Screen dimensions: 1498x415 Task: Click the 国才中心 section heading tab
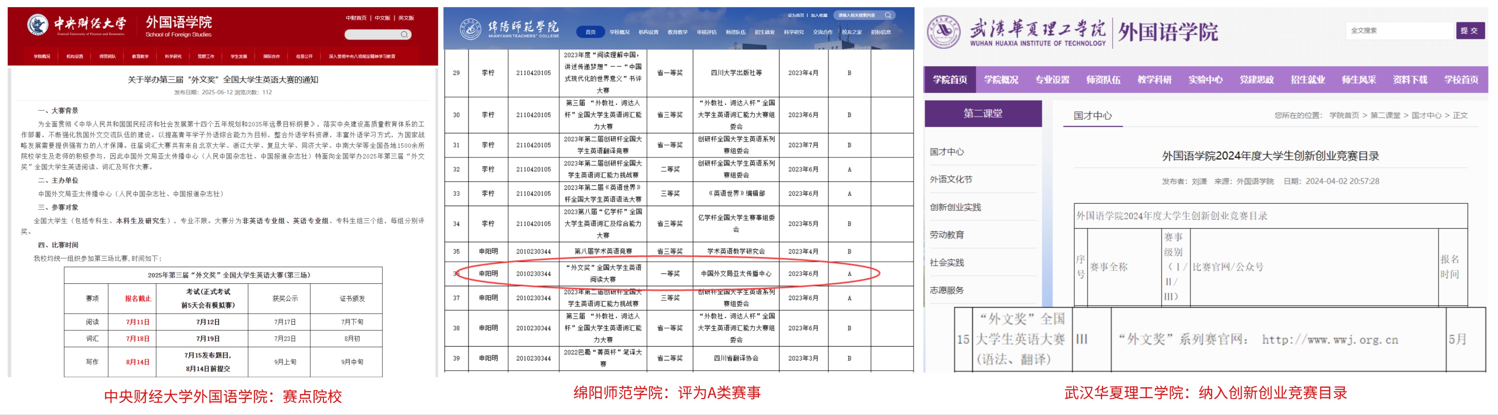click(1092, 115)
